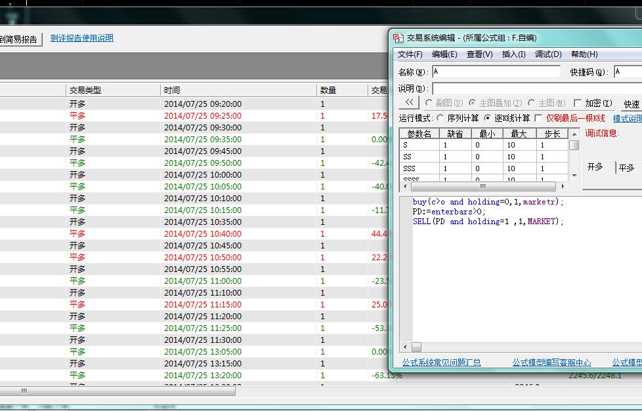This screenshot has width=642, height=411.
Task: Click the 数量 column header
Action: coord(342,90)
